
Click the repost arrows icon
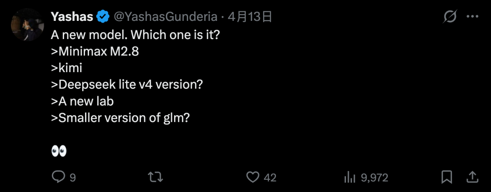(x=155, y=177)
